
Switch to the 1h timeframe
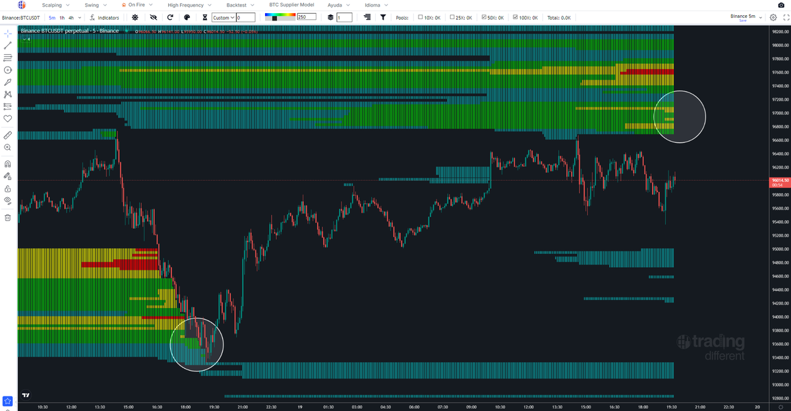(x=62, y=17)
